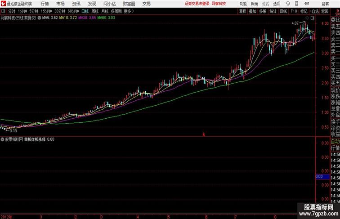This screenshot has height=219, width=340.
Task: Select the 月线 monthly chart tab
Action: (105, 11)
